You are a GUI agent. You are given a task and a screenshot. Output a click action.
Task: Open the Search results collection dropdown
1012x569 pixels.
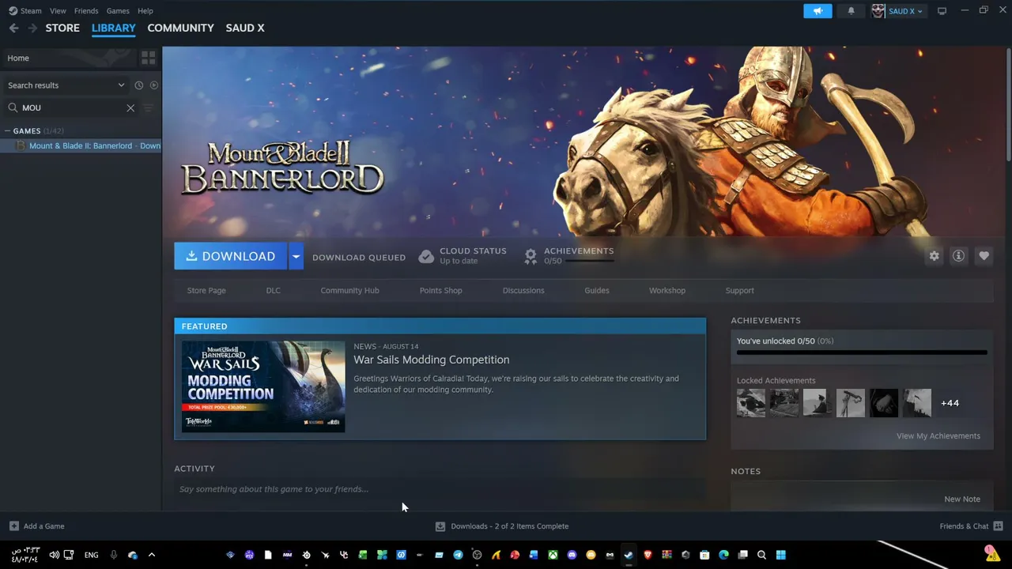pos(66,85)
